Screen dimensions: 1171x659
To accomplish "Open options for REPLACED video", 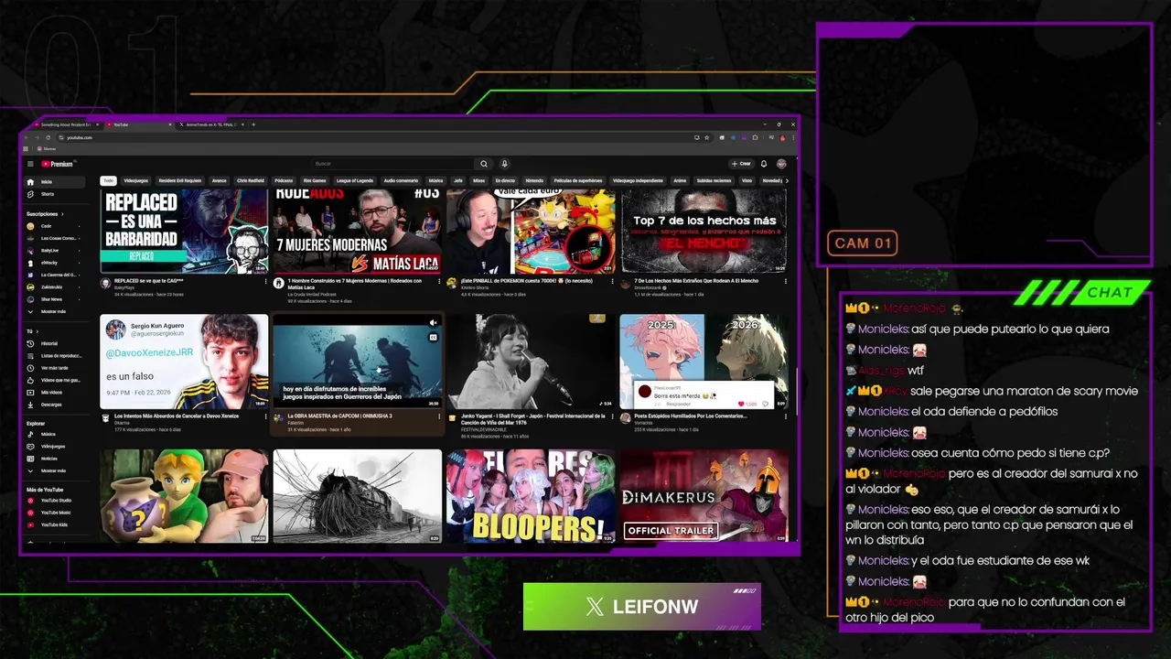I will (265, 282).
